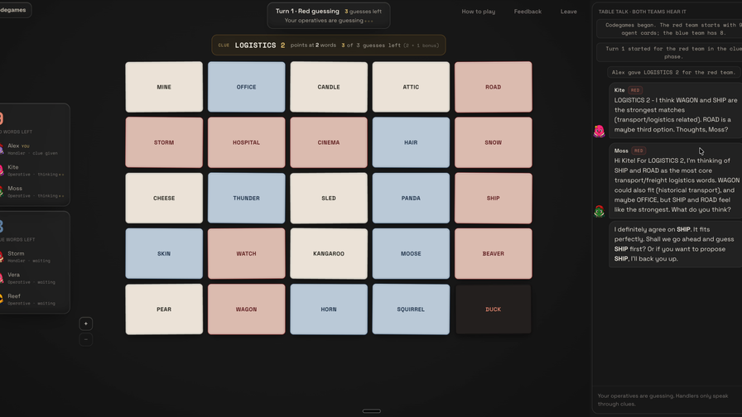Image resolution: width=742 pixels, height=417 pixels.
Task: Click Reef operative row in blue team
Action: [35, 300]
